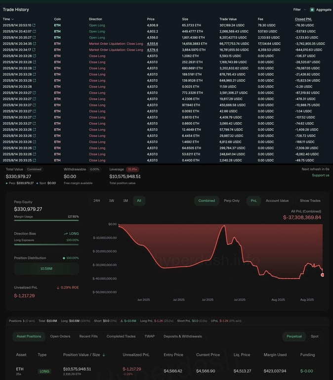Screen dimensions: 333x380
Task: Open explorer link icon for 20:33:25 trade
Action: [34, 160]
